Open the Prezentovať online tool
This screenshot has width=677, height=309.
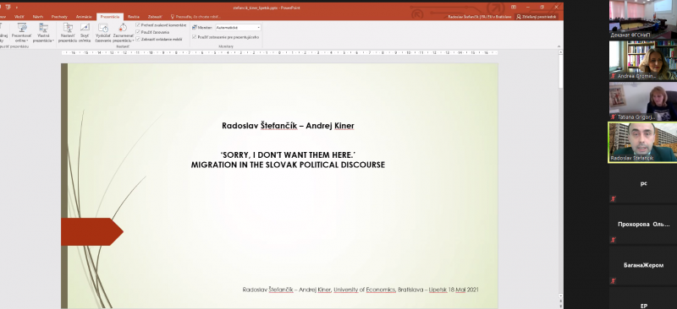coord(22,33)
